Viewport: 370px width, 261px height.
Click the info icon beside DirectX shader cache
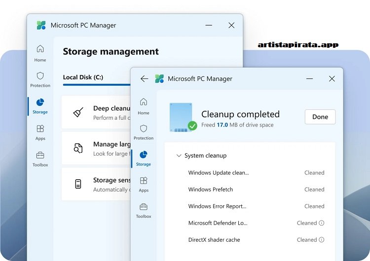point(321,239)
